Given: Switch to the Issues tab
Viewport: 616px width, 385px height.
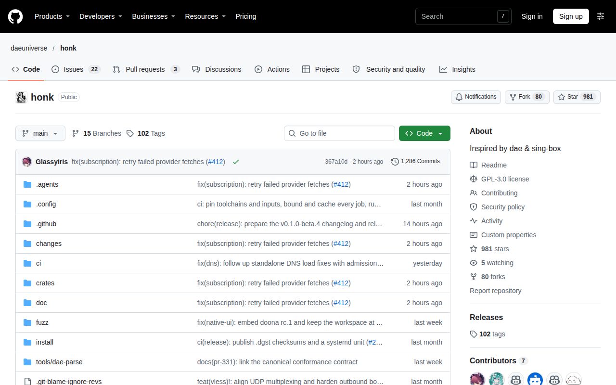Looking at the screenshot, I should pyautogui.click(x=76, y=69).
